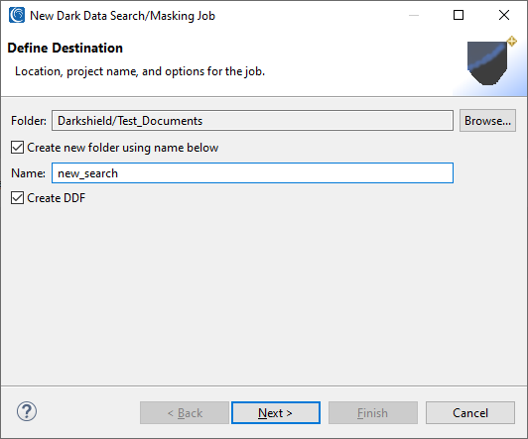Image resolution: width=528 pixels, height=439 pixels.
Task: Click the IRI app icon in title bar
Action: pyautogui.click(x=17, y=15)
